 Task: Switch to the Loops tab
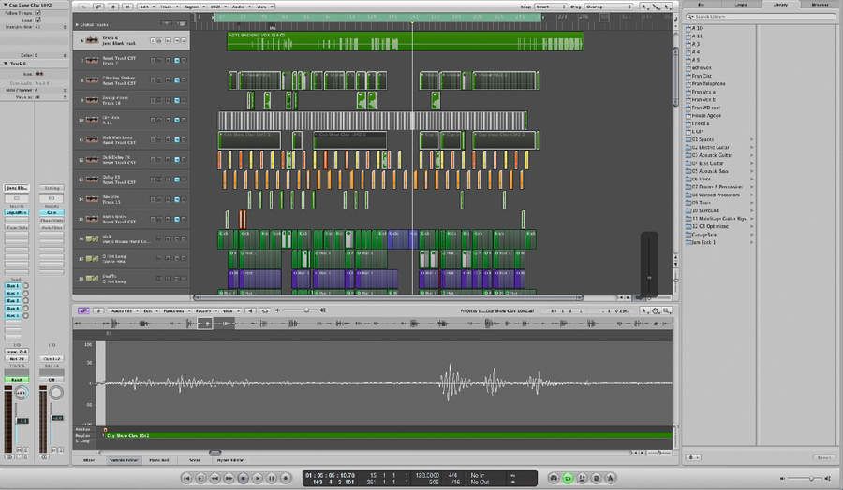click(741, 5)
